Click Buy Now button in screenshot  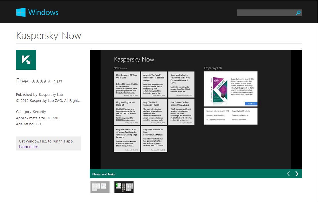click(x=251, y=104)
